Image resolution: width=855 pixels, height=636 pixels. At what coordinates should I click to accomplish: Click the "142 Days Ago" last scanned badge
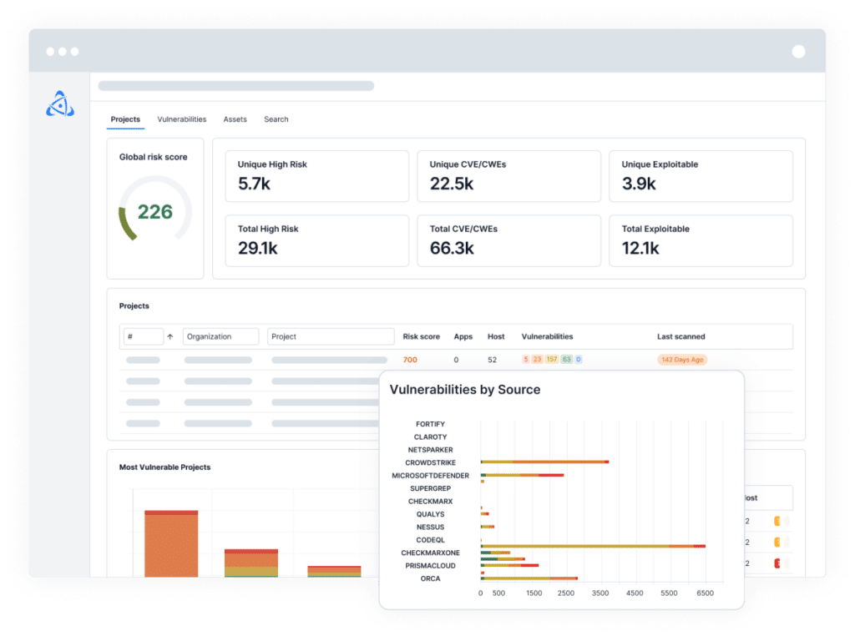[682, 359]
